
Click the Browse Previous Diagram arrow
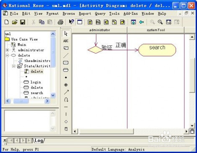(142, 22)
